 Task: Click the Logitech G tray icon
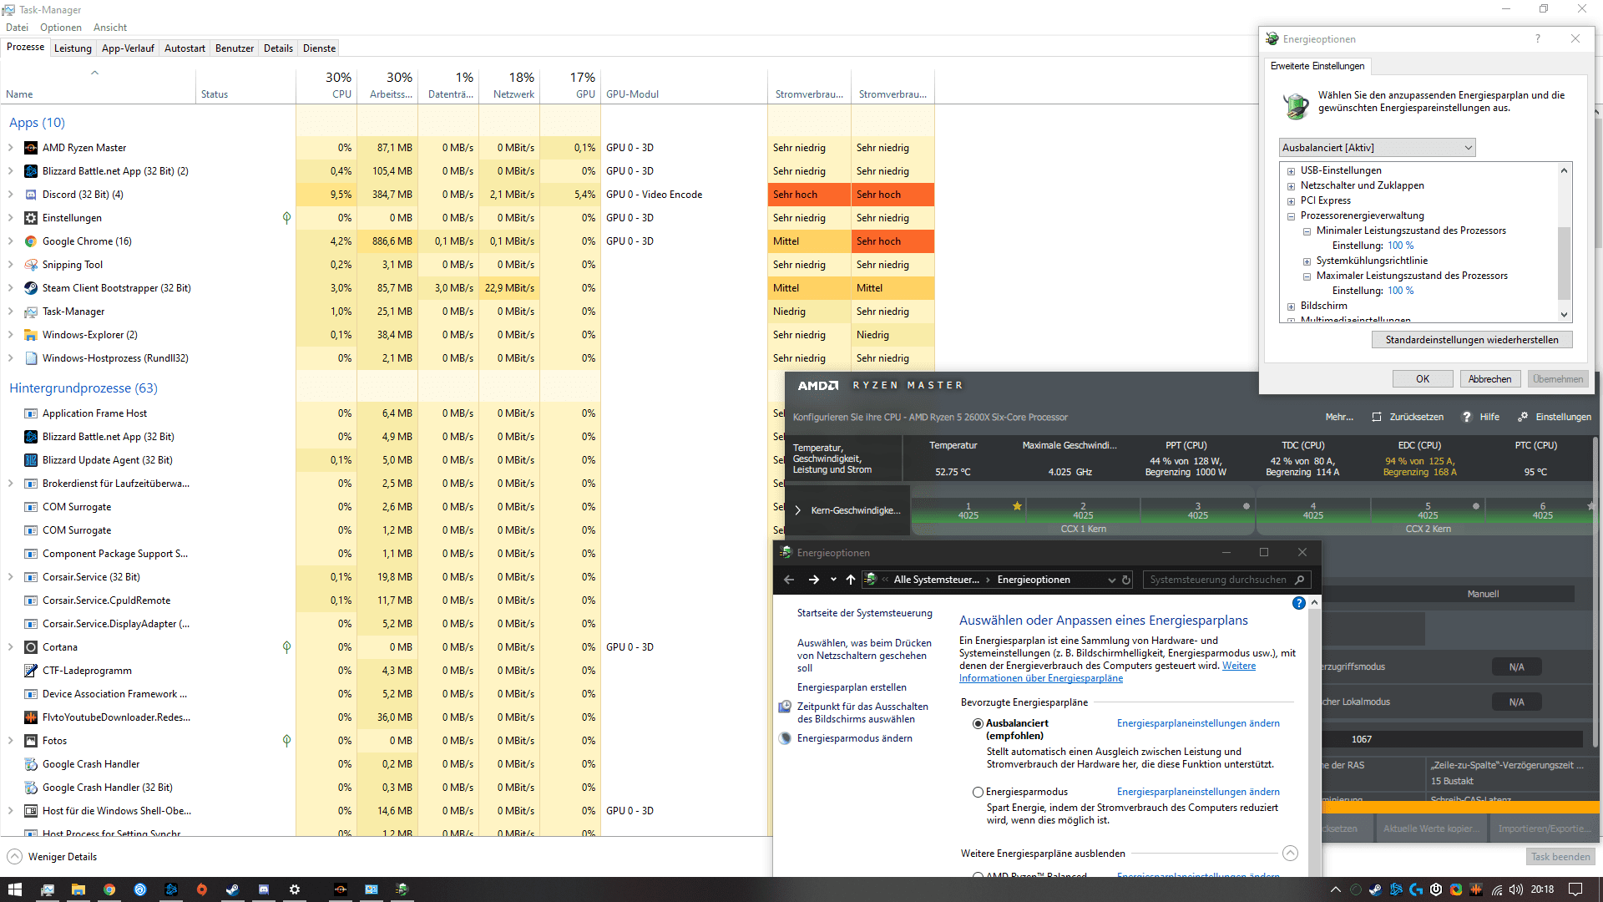[1415, 889]
